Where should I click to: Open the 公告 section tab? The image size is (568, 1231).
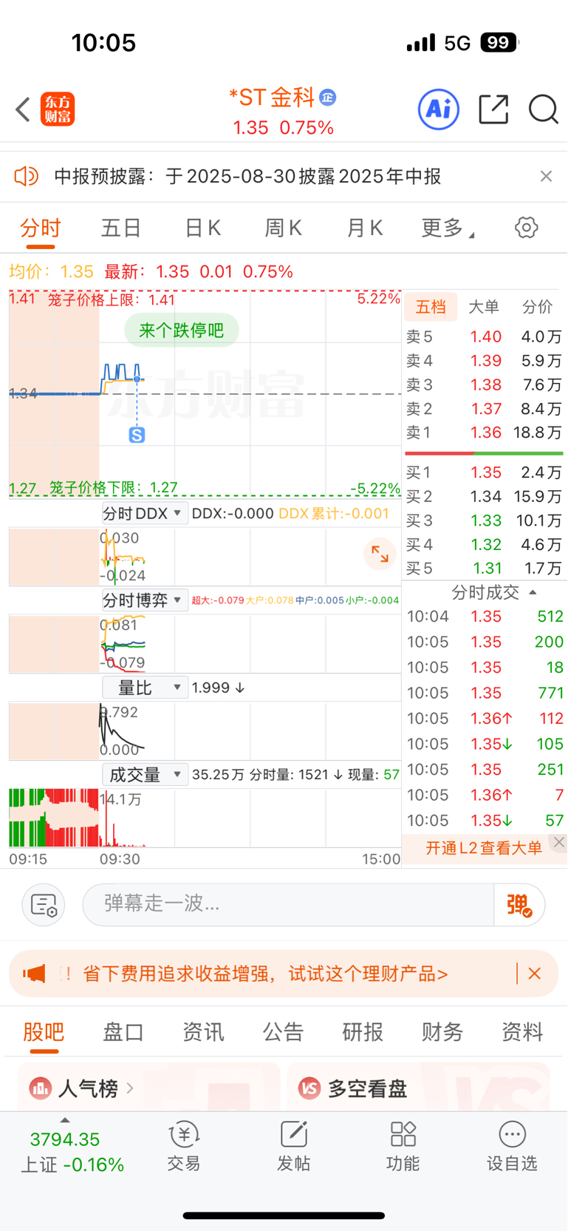coord(283,1031)
